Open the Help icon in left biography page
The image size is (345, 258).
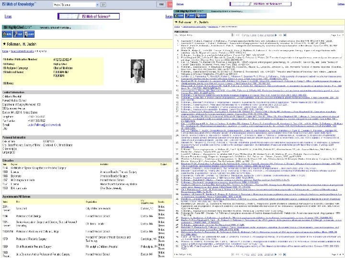[x=18, y=34]
